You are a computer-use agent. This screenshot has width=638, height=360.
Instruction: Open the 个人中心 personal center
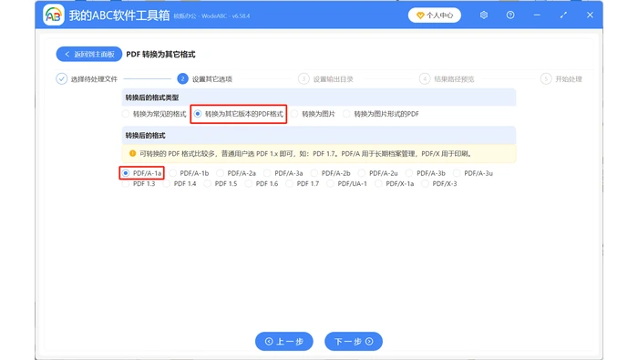click(x=434, y=15)
